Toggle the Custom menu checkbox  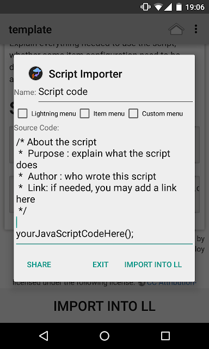[133, 113]
